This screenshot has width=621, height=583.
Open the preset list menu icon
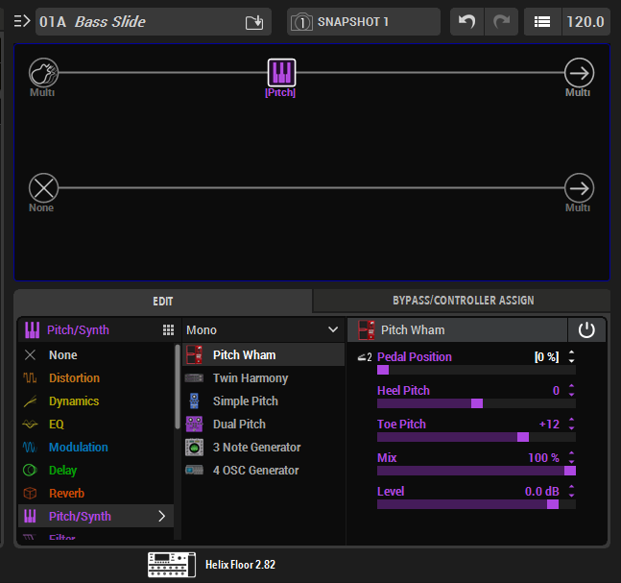pyautogui.click(x=21, y=21)
